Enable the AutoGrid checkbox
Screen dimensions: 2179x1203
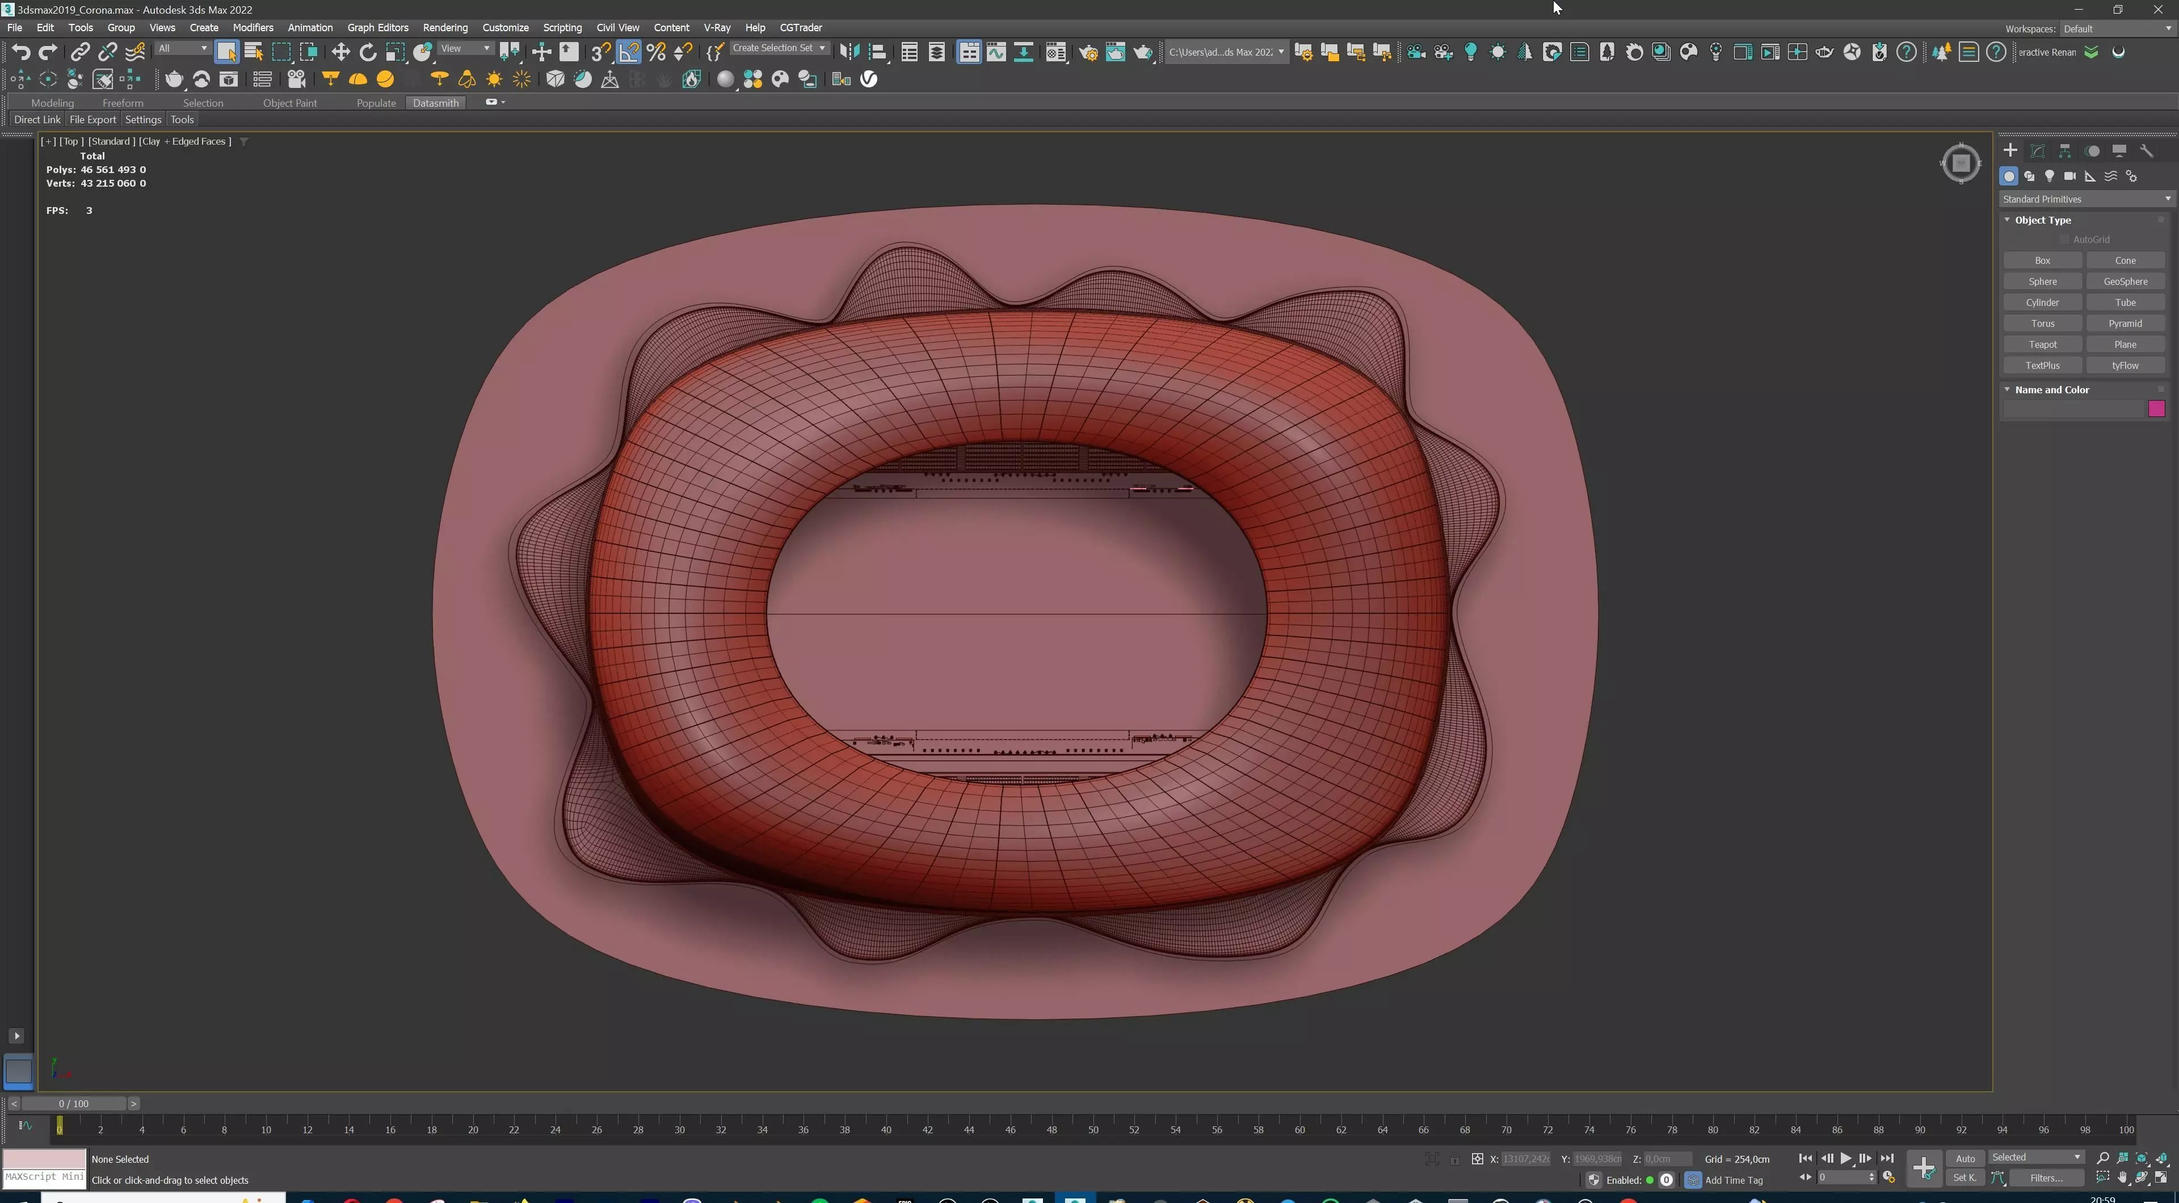point(2065,239)
